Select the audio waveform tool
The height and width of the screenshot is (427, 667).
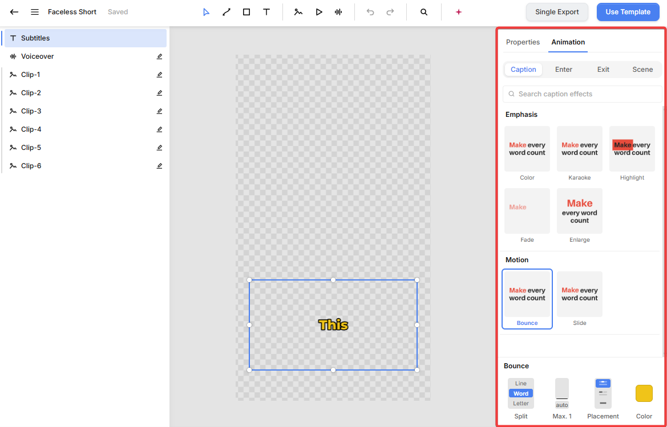(338, 12)
